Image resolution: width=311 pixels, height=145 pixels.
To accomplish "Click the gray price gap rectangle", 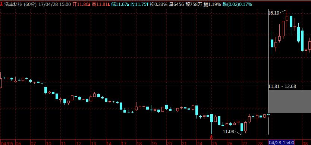I will tap(290, 101).
